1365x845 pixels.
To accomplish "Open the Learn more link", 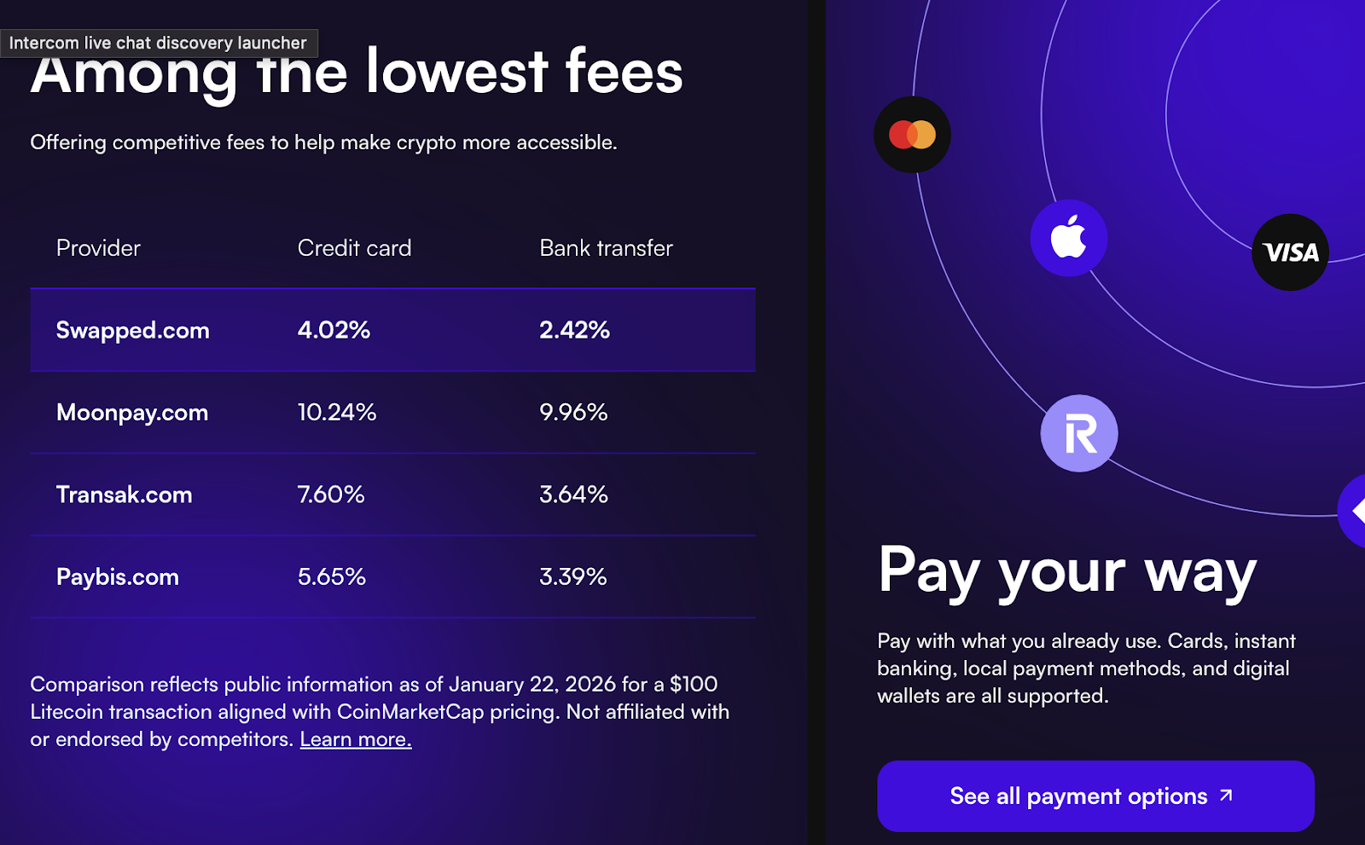I will pyautogui.click(x=356, y=739).
